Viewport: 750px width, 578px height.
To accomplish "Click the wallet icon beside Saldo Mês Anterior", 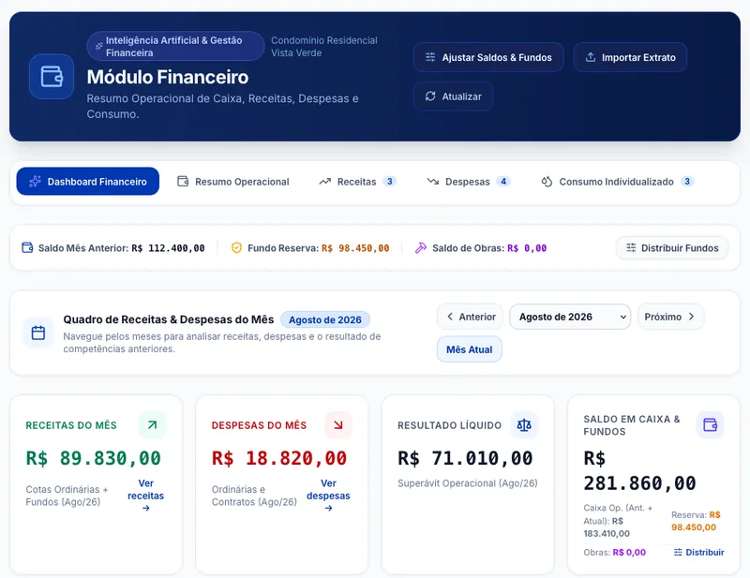I will pos(27,247).
